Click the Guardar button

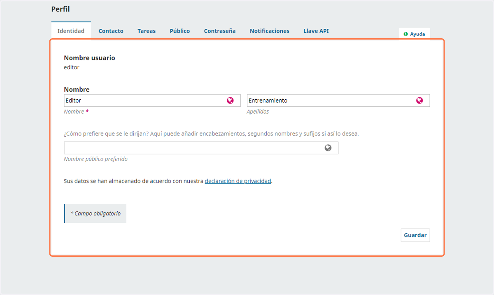pyautogui.click(x=415, y=235)
